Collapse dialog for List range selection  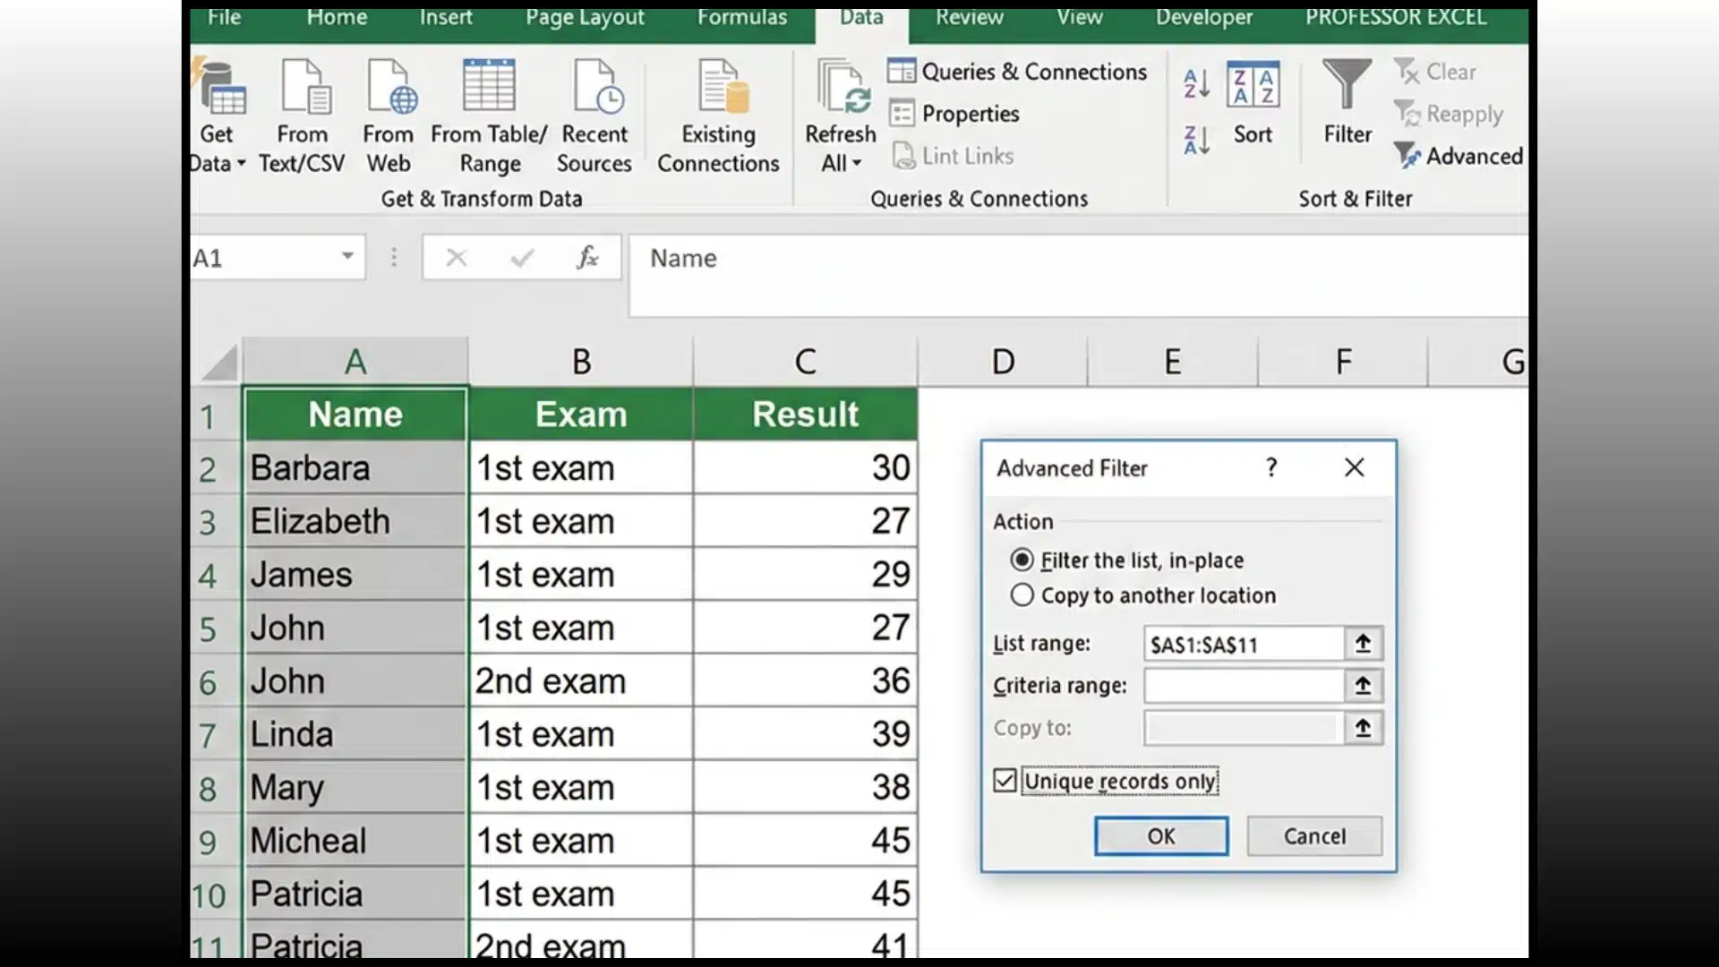1363,644
